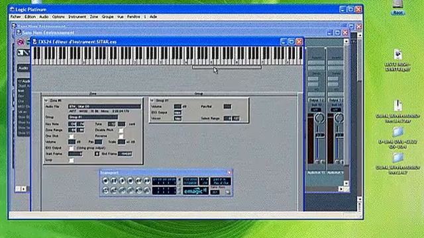Stop playback with the Transport Stop button

(x=131, y=180)
